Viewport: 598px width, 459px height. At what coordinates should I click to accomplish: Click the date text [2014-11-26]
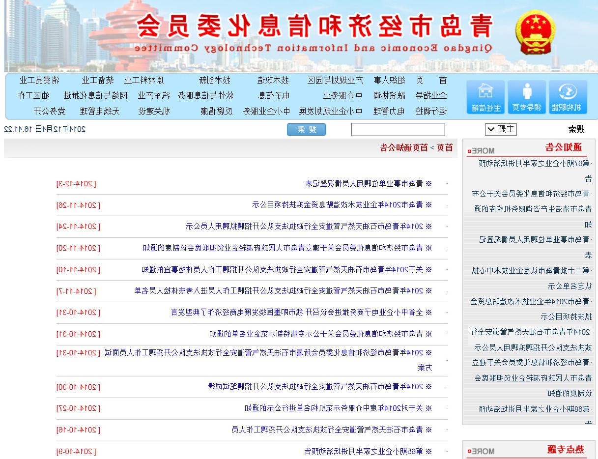78,204
